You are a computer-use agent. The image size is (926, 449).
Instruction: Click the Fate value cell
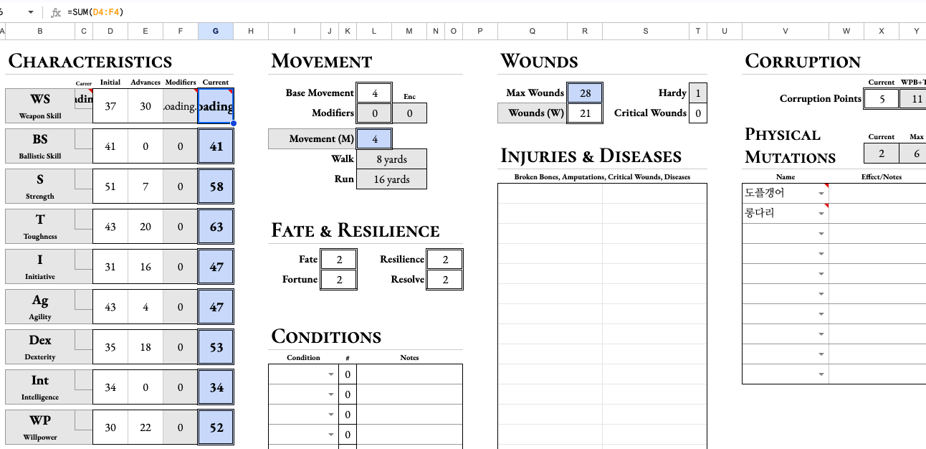(x=339, y=260)
